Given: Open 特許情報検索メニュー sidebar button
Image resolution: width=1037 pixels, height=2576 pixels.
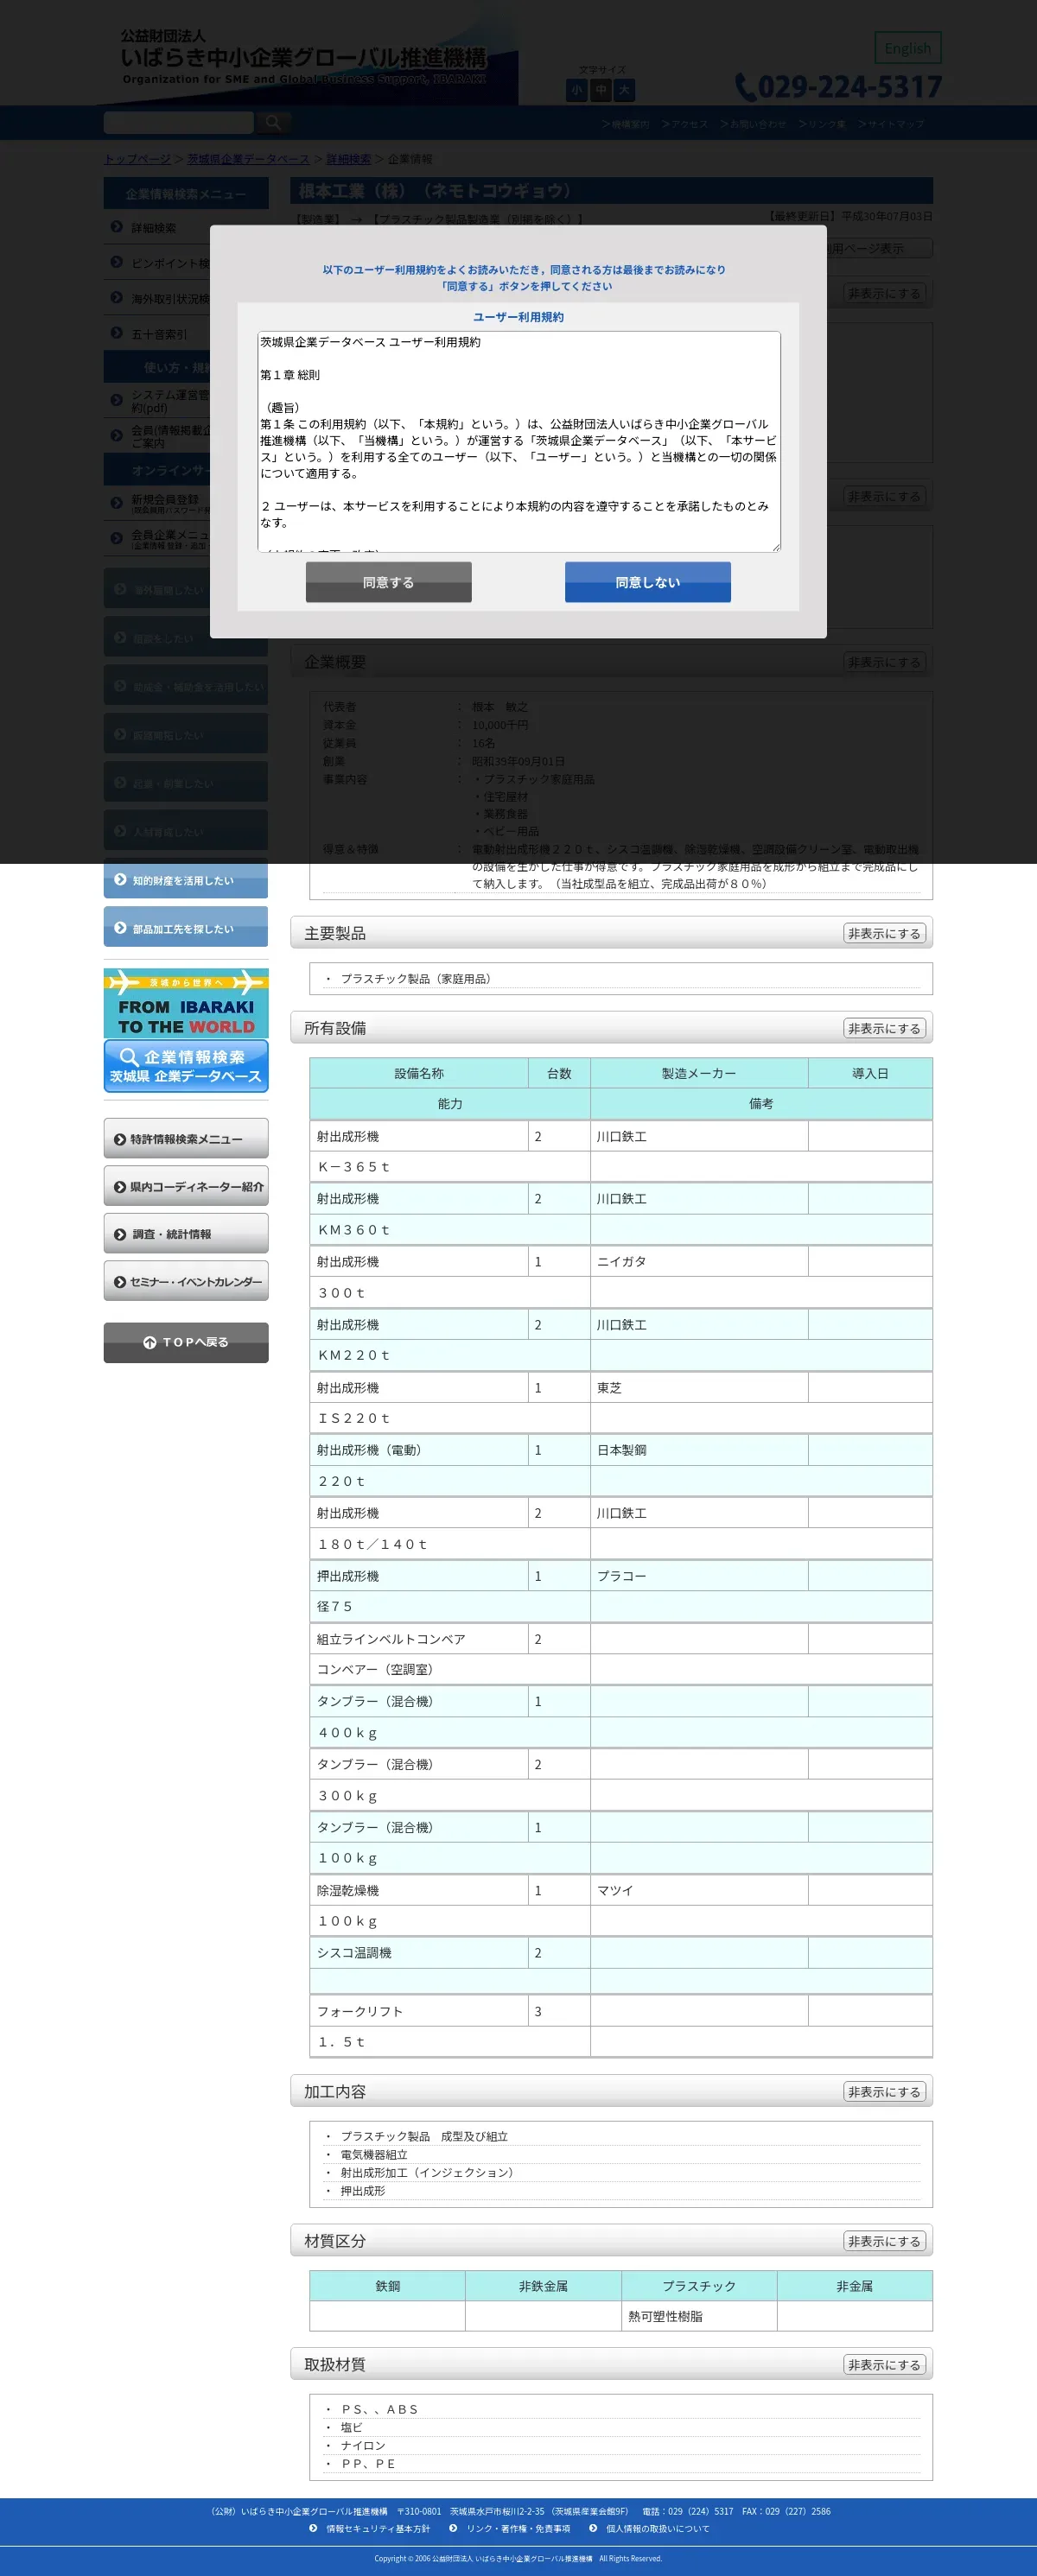Looking at the screenshot, I should click(186, 1138).
